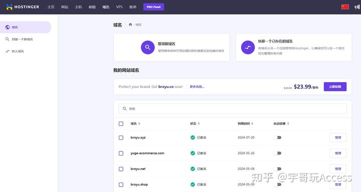Toggle auto-renew for broyu.shop
Viewport: 361px width, 192px height.
point(277,184)
